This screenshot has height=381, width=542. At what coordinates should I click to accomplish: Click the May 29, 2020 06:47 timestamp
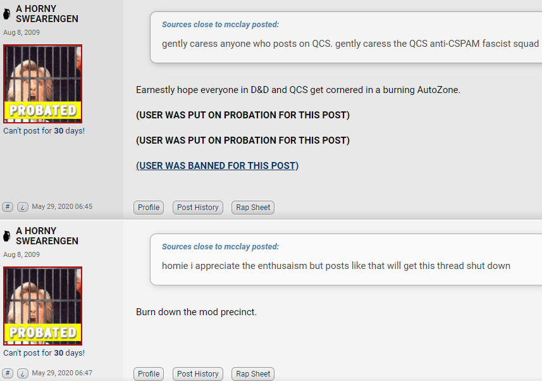[x=62, y=373]
